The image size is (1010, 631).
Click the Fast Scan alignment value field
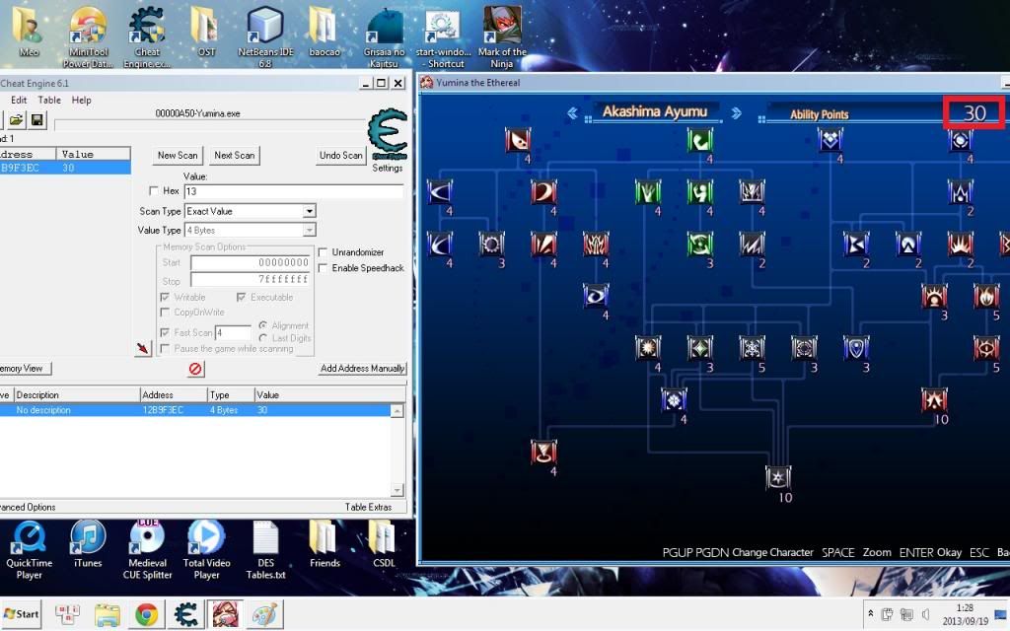(233, 333)
